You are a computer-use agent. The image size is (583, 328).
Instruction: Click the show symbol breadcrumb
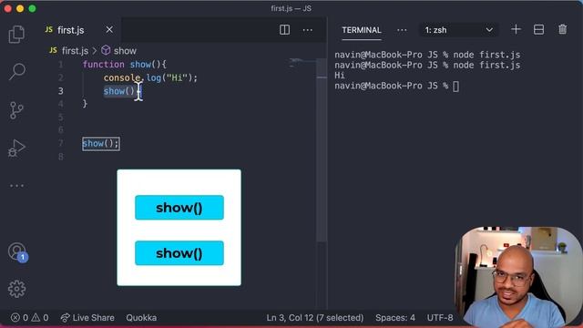[x=119, y=51]
